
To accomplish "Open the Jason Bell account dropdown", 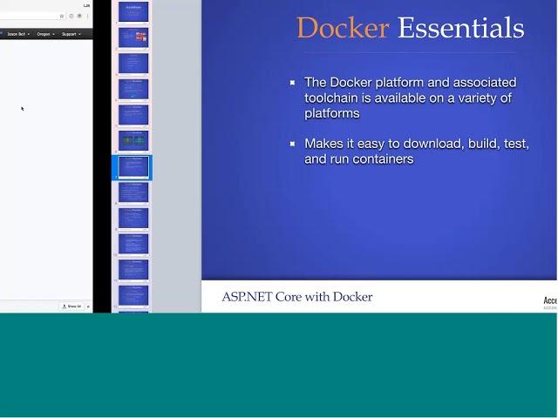I will (x=17, y=34).
